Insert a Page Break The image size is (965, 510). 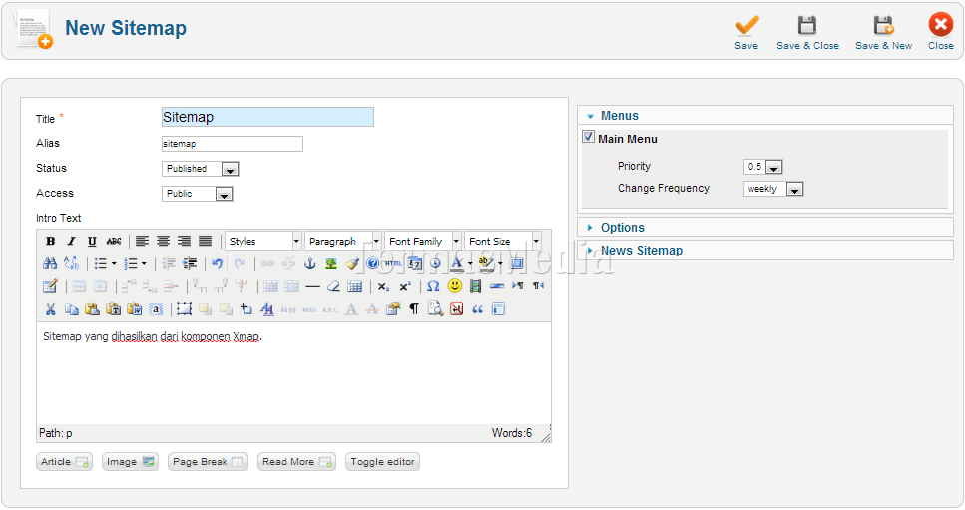[x=208, y=462]
